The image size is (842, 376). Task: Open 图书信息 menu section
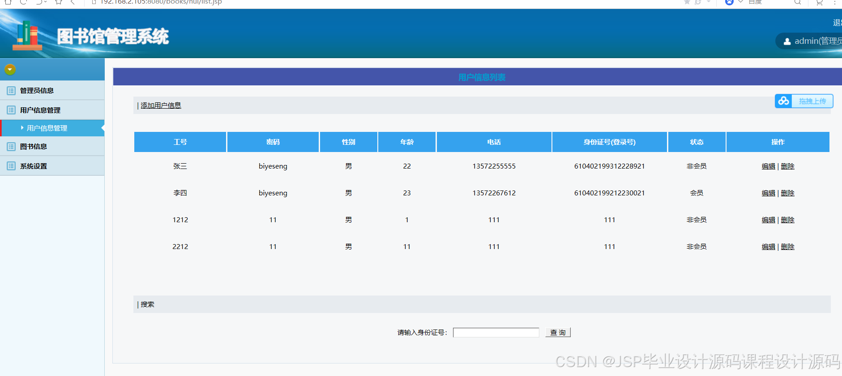click(52, 146)
